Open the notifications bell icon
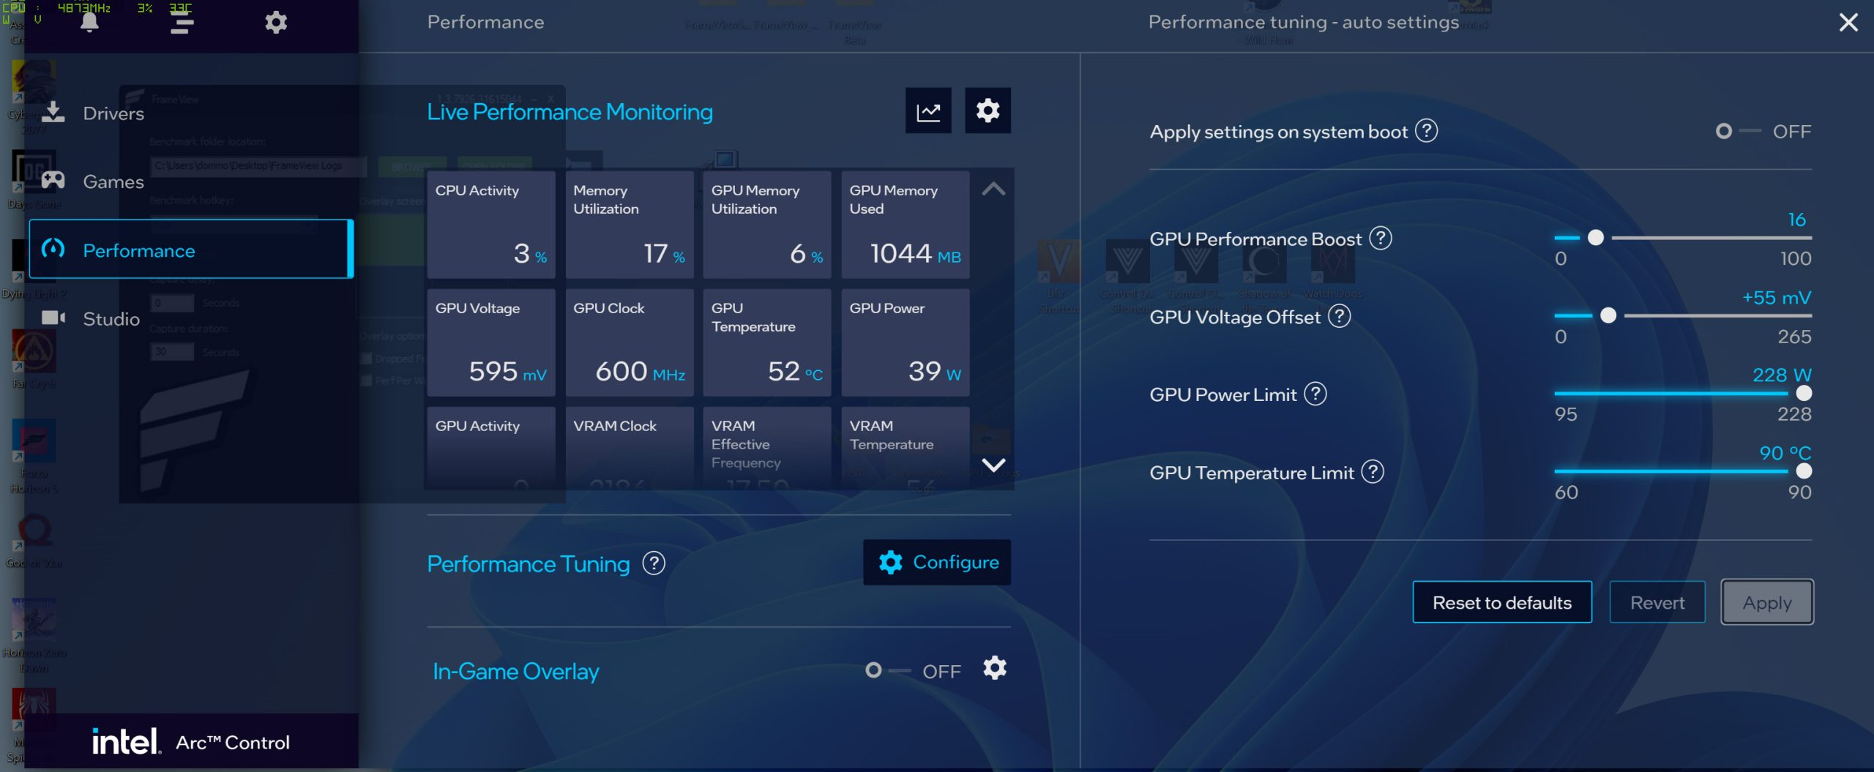Screen dimensions: 1874x772 click(x=88, y=22)
